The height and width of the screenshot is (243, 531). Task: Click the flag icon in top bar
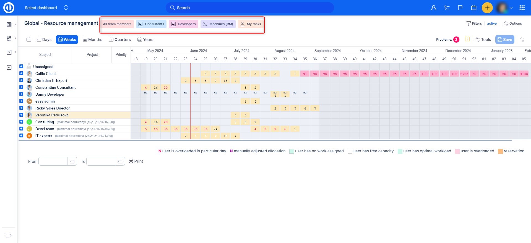coord(460,8)
